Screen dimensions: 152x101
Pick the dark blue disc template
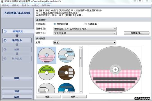[x=66, y=88]
